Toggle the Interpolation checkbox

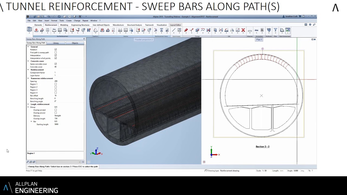click(56, 55)
